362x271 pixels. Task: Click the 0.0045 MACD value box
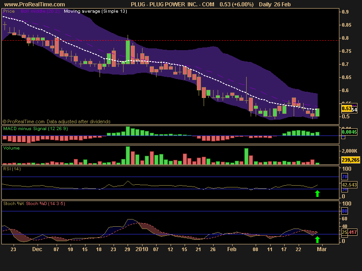[x=349, y=132]
